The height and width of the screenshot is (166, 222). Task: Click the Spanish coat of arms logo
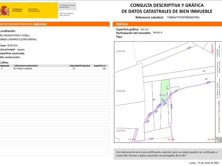5,10
